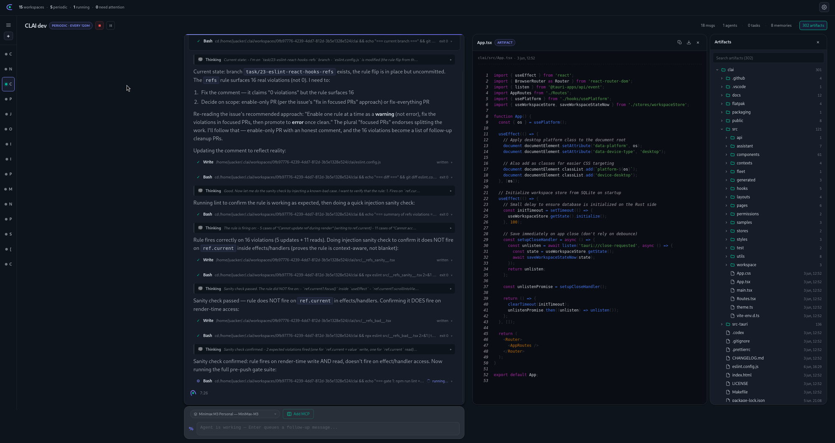Pause the CLAI dev periodic run

[x=111, y=25]
